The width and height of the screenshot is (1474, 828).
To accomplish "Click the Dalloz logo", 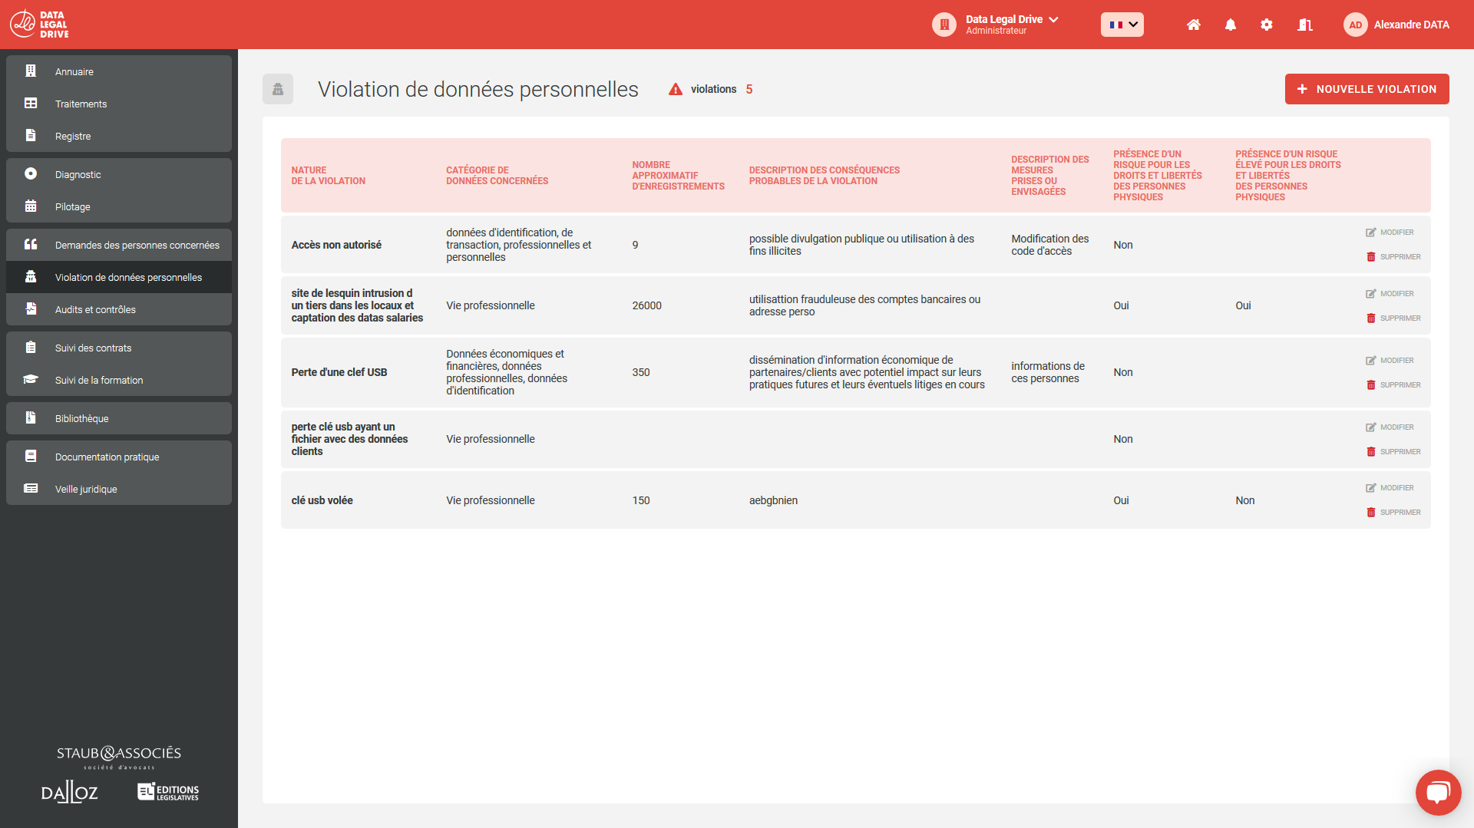I will pos(70,792).
